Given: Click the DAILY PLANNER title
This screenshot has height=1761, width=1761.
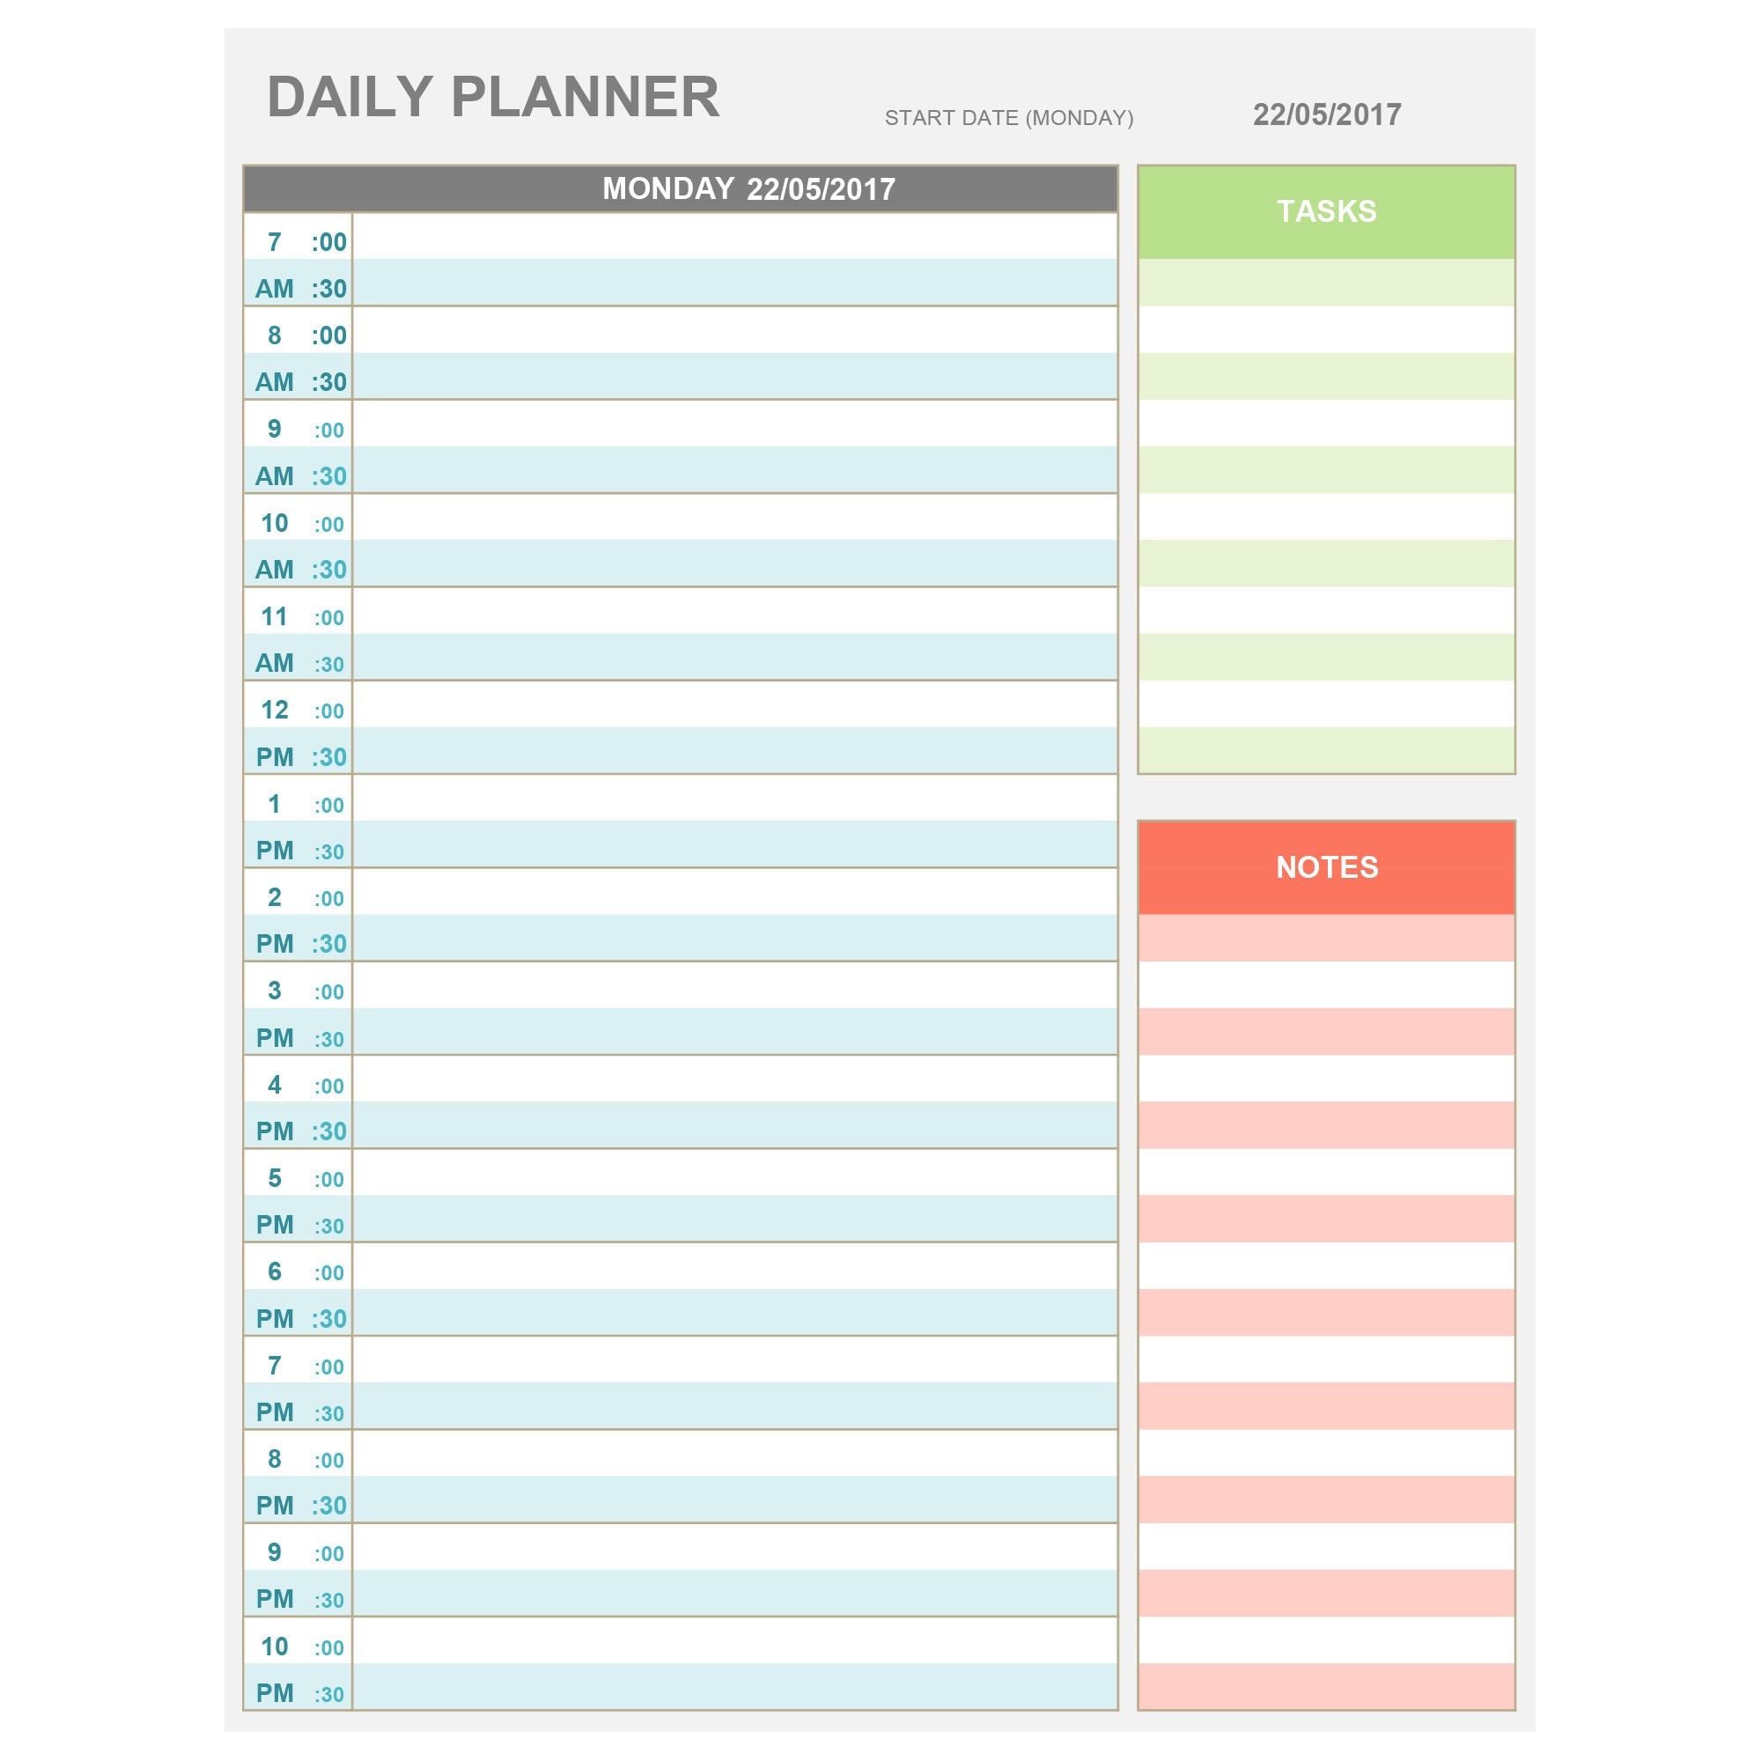Looking at the screenshot, I should coord(493,97).
